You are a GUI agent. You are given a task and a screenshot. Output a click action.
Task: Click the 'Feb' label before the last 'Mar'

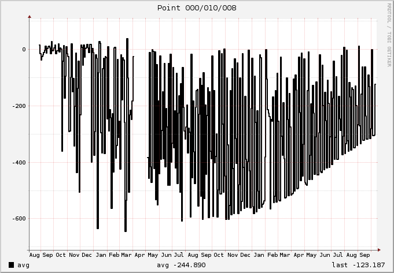(273, 255)
